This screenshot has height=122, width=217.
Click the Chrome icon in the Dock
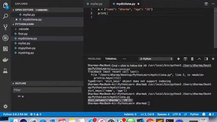pyautogui.click(x=150, y=120)
